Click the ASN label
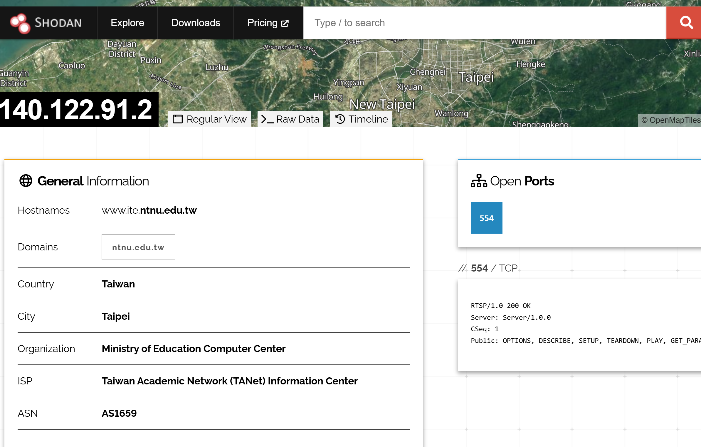Image resolution: width=701 pixels, height=447 pixels. click(x=28, y=413)
